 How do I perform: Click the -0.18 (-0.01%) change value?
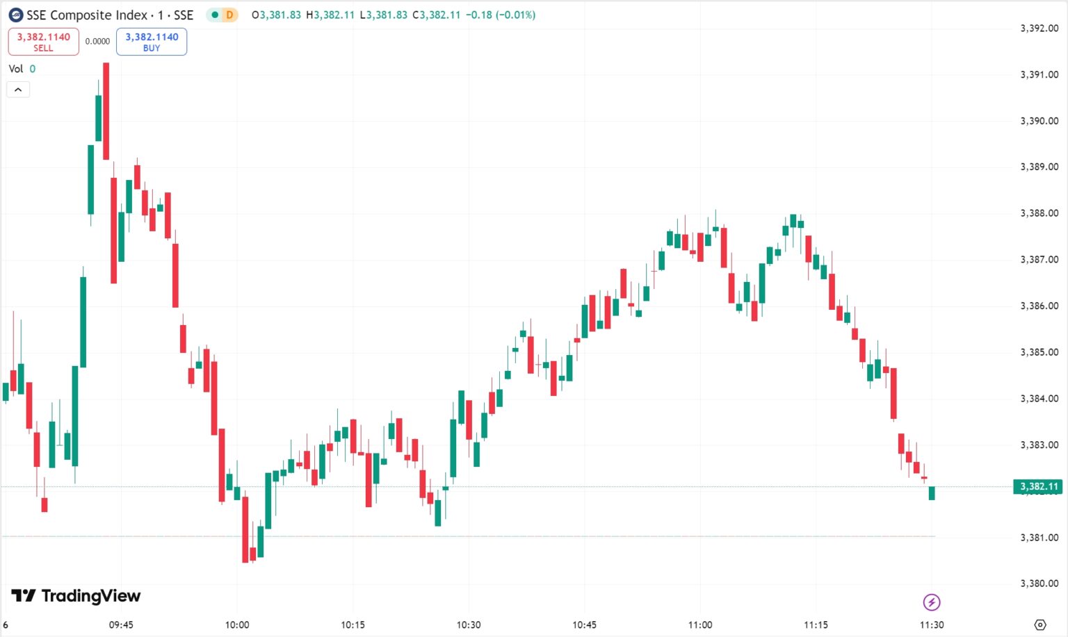tap(501, 15)
